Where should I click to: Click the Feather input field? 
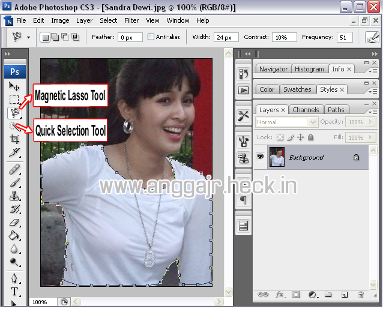click(x=130, y=37)
